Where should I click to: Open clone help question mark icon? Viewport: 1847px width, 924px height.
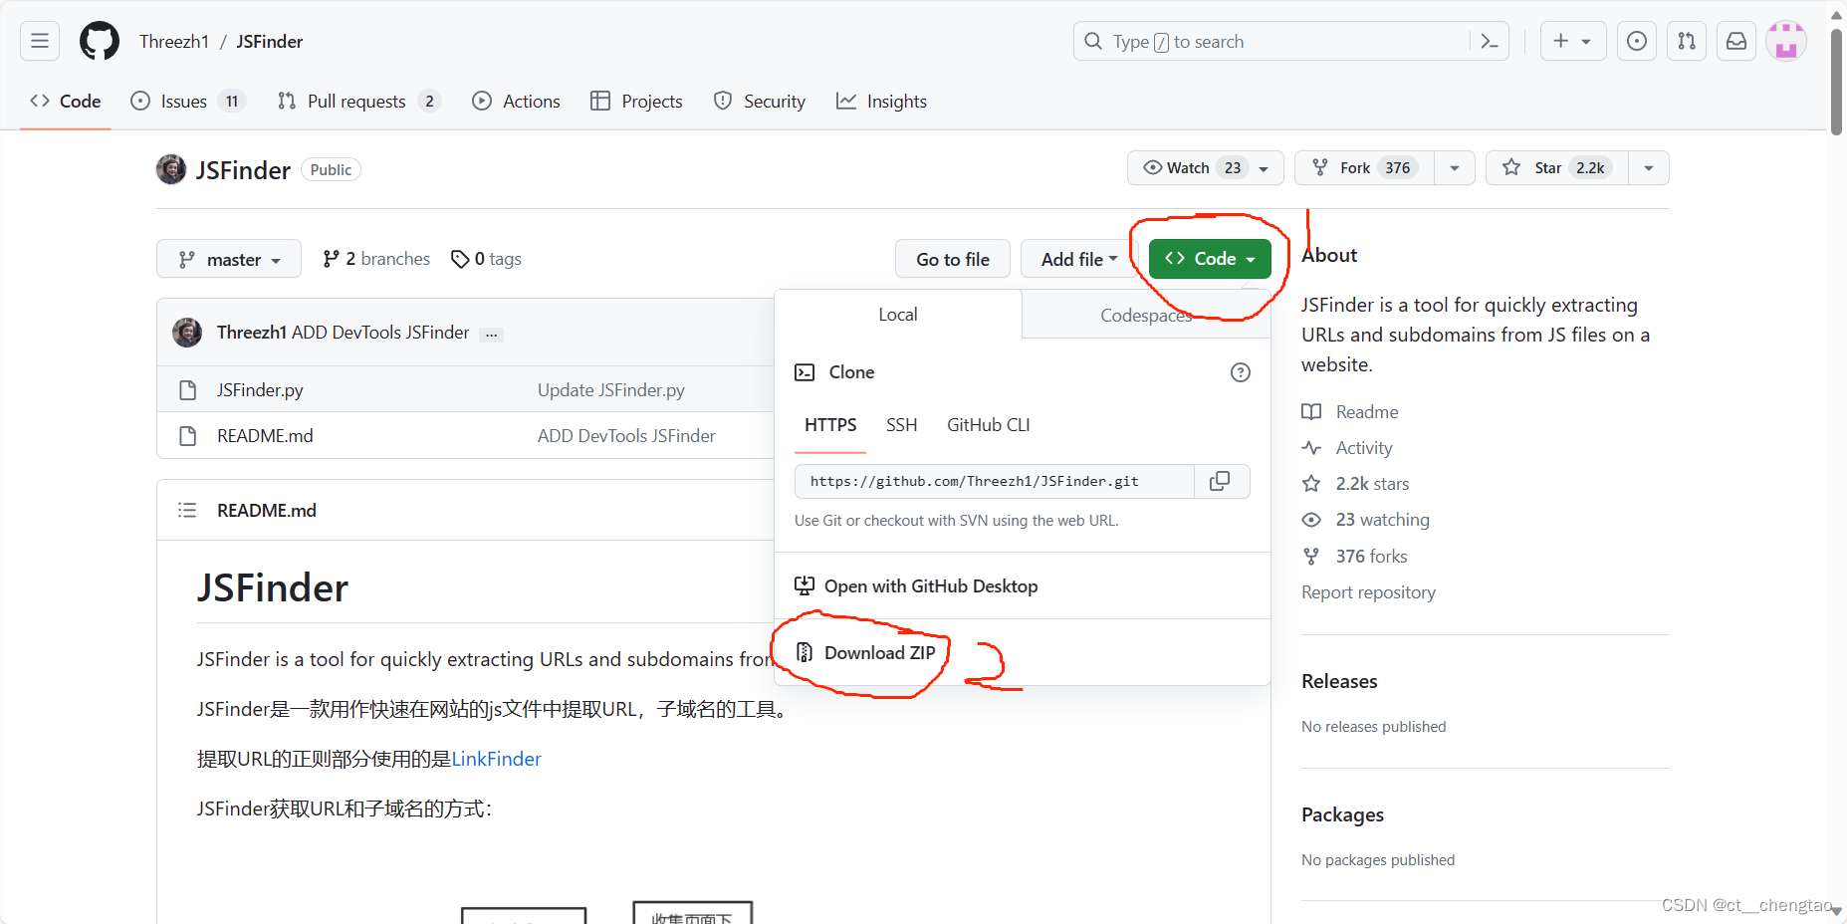pyautogui.click(x=1241, y=372)
